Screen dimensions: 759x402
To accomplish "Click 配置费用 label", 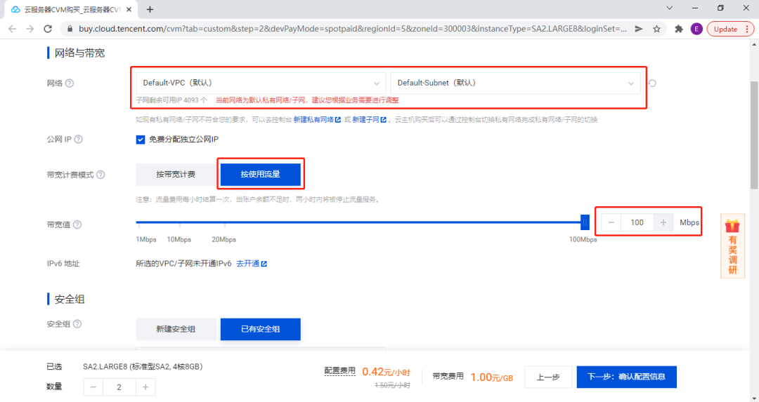I will tap(340, 370).
